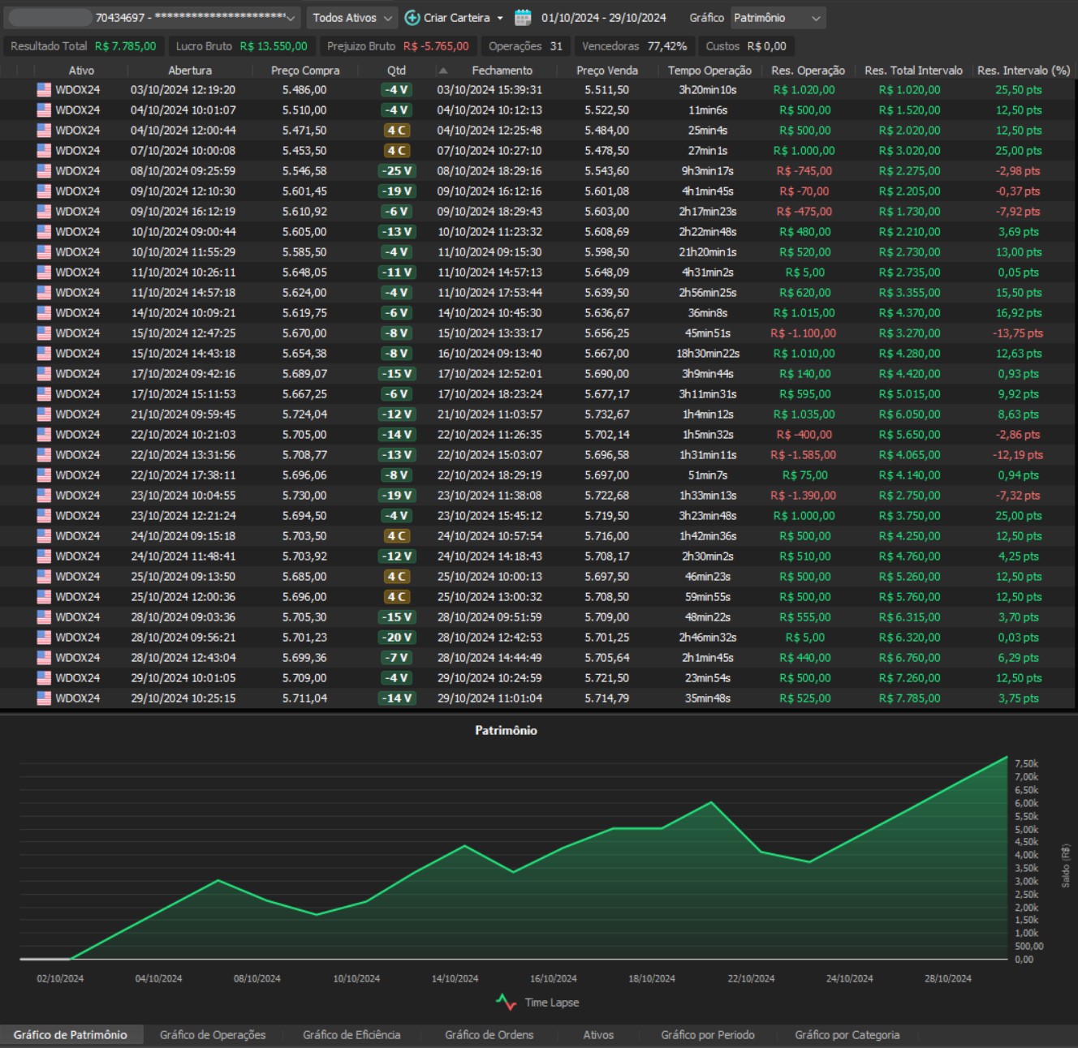Click the sort arrow beside Fechamento column
The height and width of the screenshot is (1048, 1078).
(442, 71)
